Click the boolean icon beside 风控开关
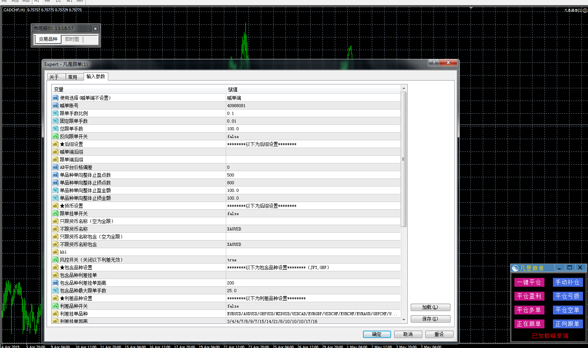 tap(55, 260)
